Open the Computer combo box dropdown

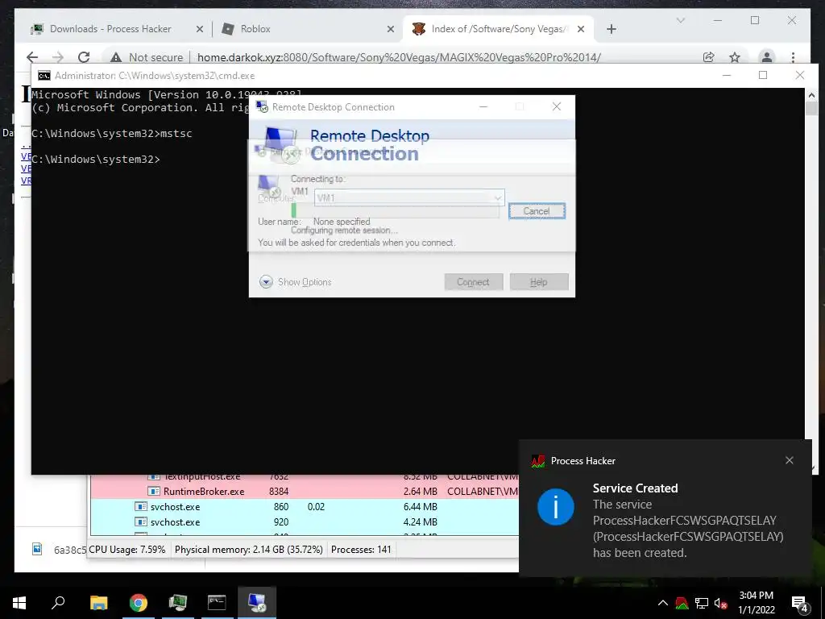pos(497,198)
